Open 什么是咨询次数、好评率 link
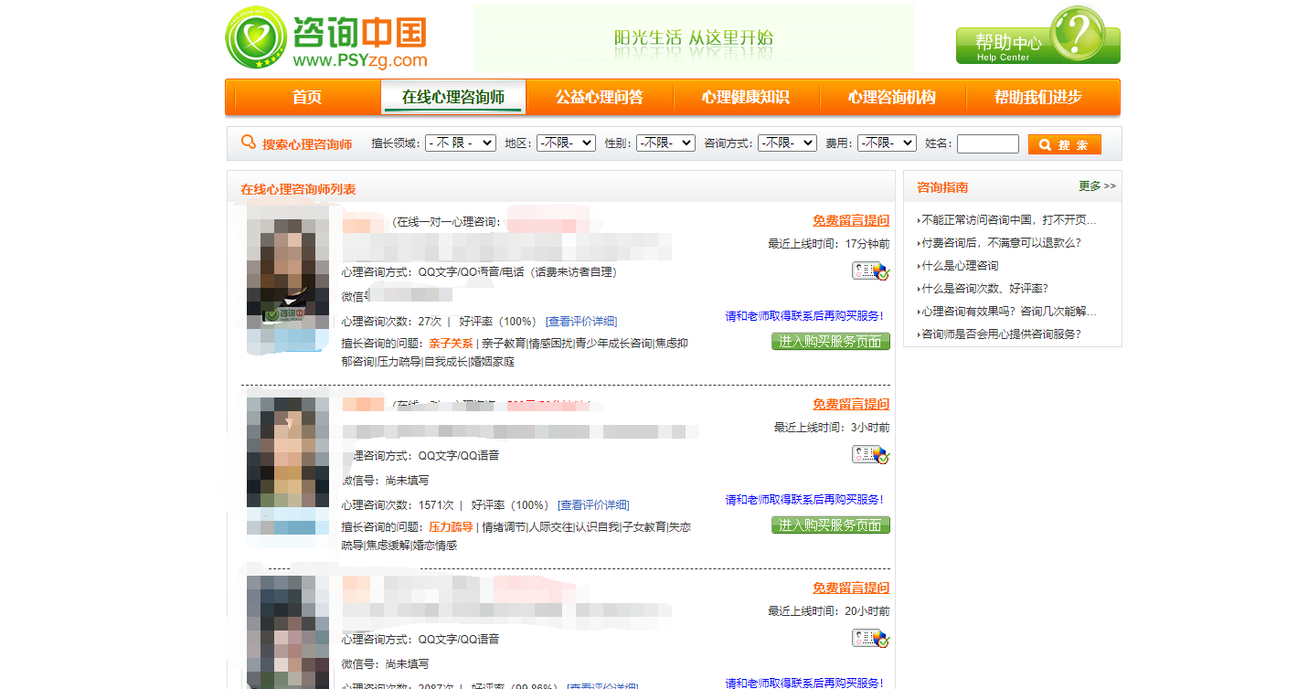 (x=984, y=289)
